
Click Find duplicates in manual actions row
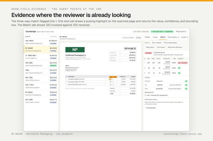pyautogui.click(x=170, y=43)
